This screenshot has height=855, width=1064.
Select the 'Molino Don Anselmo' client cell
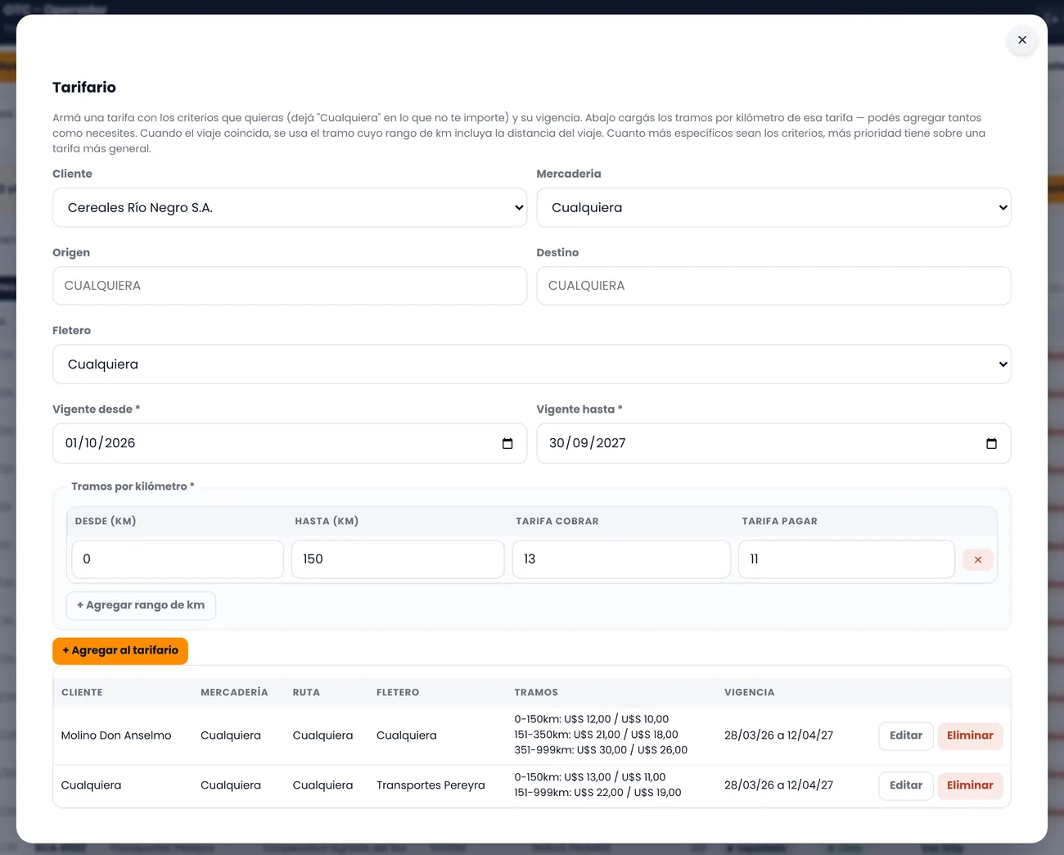[116, 735]
